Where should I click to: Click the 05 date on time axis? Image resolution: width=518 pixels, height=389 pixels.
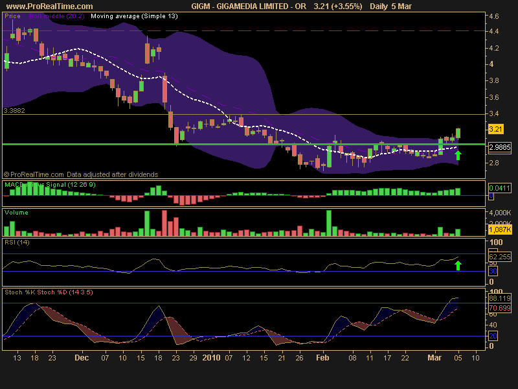pos(458,358)
